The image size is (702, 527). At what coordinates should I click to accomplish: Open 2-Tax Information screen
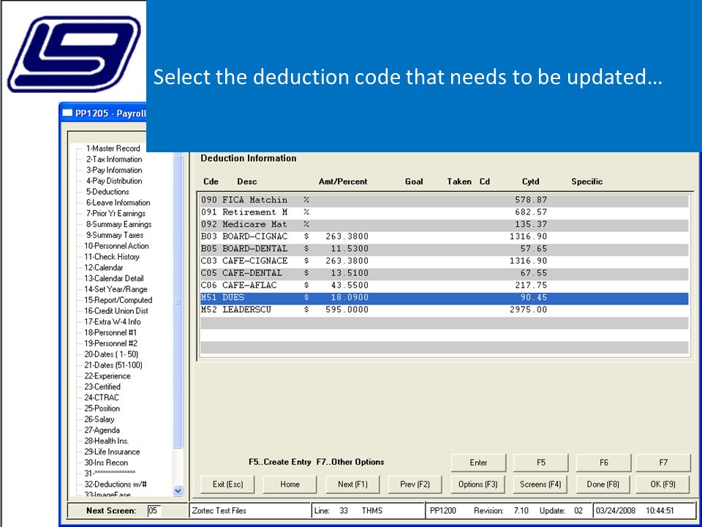(x=114, y=159)
